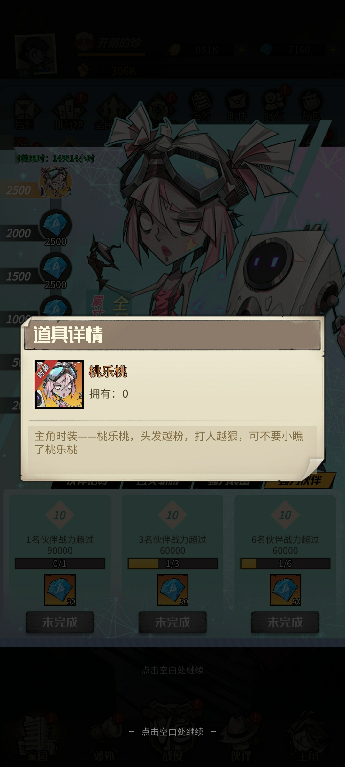The width and height of the screenshot is (345, 767).
Task: Tap the diamond reward at milestone 2000
Action: point(56,226)
